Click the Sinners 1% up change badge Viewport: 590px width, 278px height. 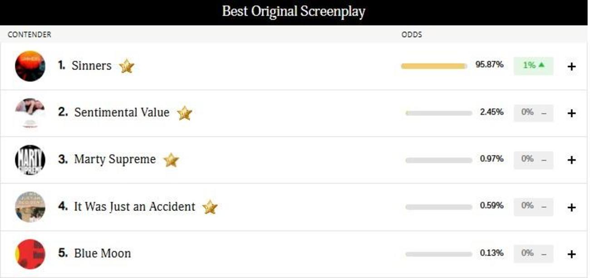tap(533, 66)
